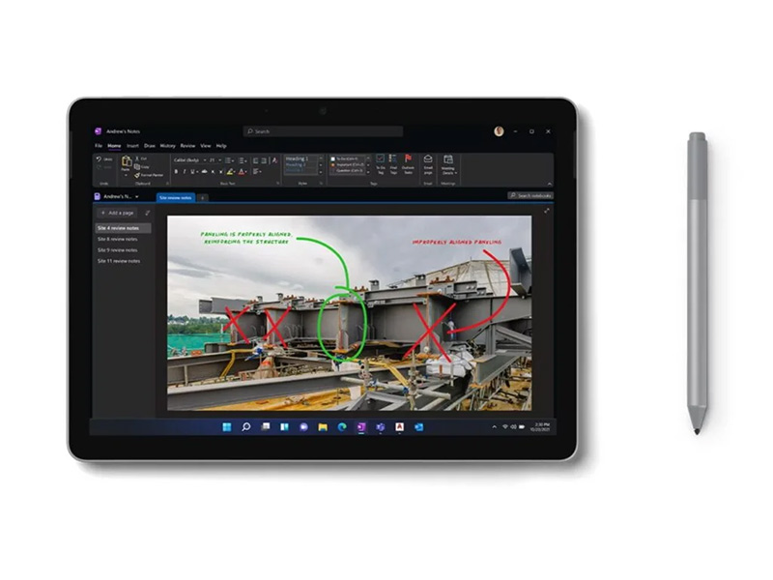773x580 pixels.
Task: Click the To Do Tag button
Action: point(380,164)
